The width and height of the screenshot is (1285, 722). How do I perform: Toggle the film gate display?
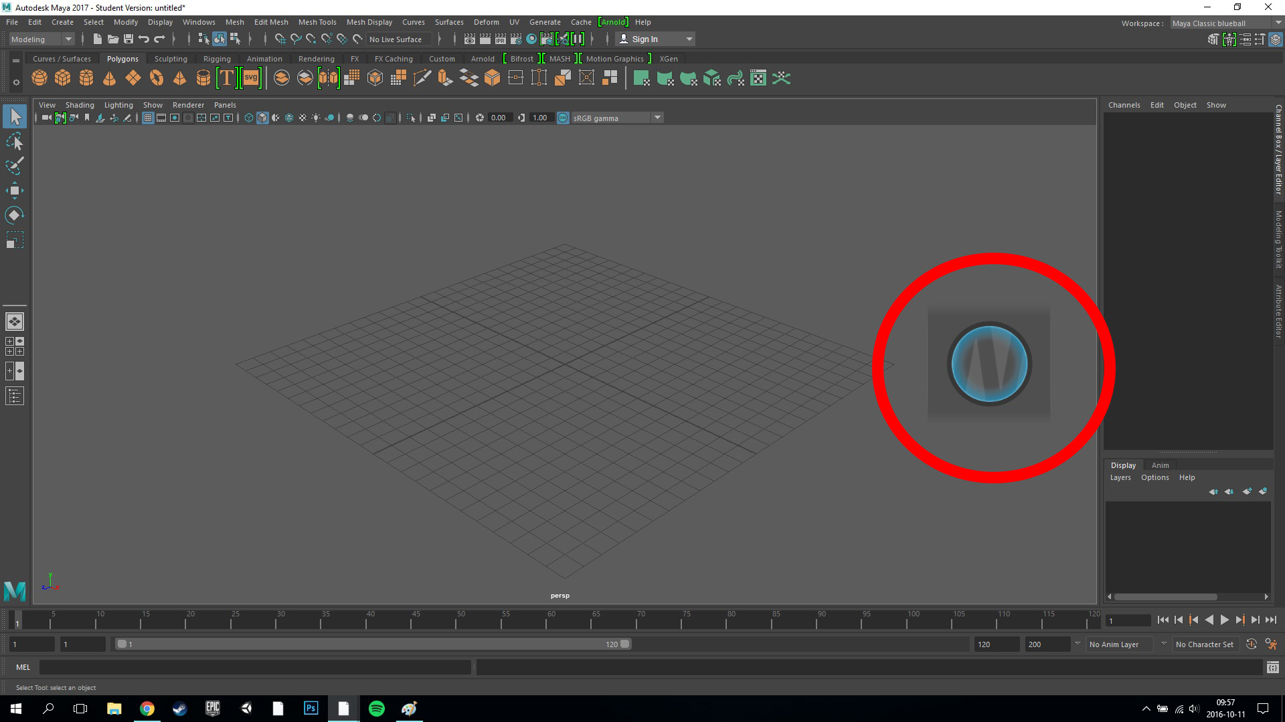[161, 118]
